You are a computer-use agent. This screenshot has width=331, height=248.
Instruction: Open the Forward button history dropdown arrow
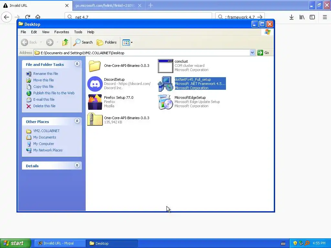57,42
